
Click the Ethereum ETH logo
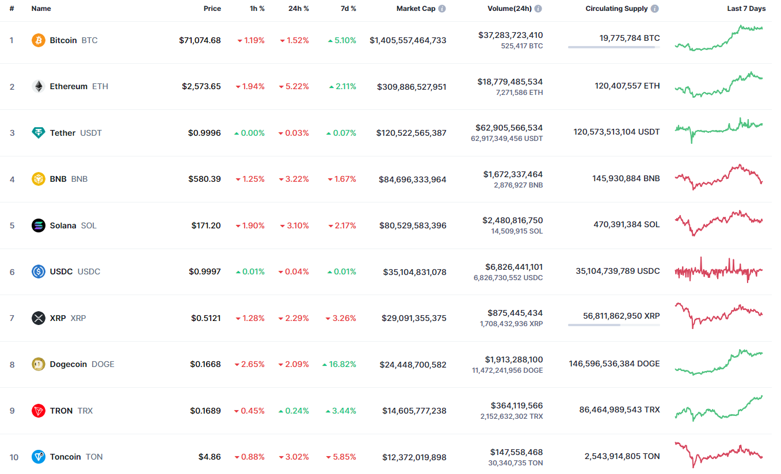click(38, 86)
